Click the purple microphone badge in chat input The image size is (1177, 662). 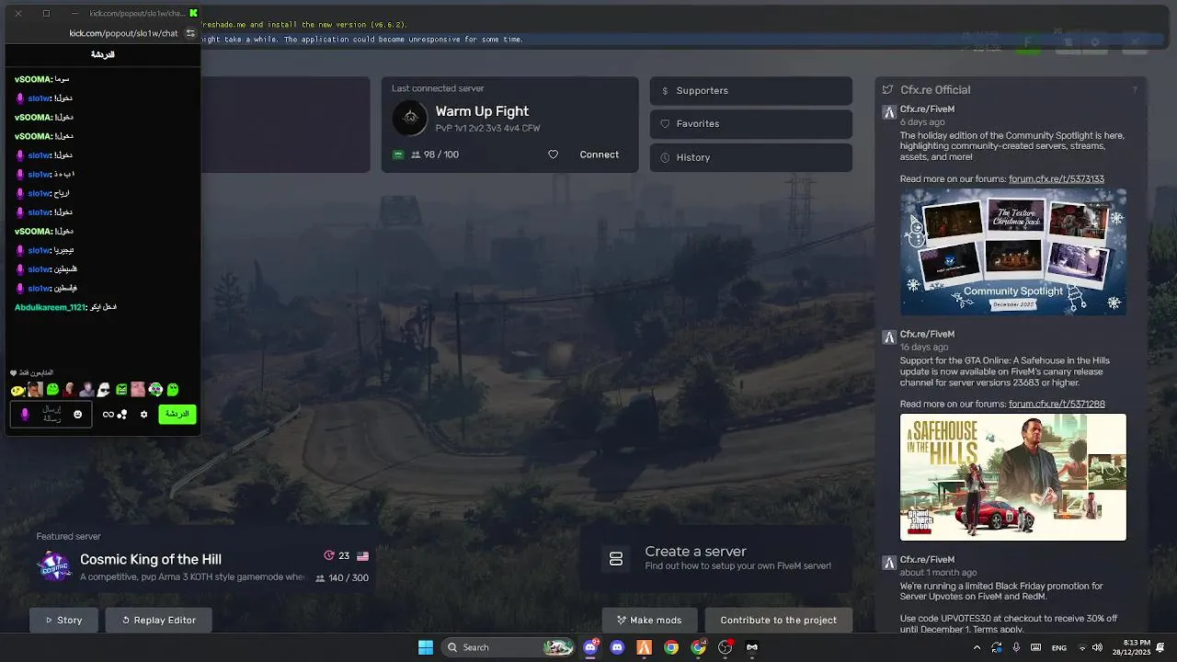(x=25, y=415)
